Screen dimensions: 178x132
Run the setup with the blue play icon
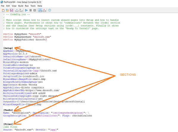point(26,10)
